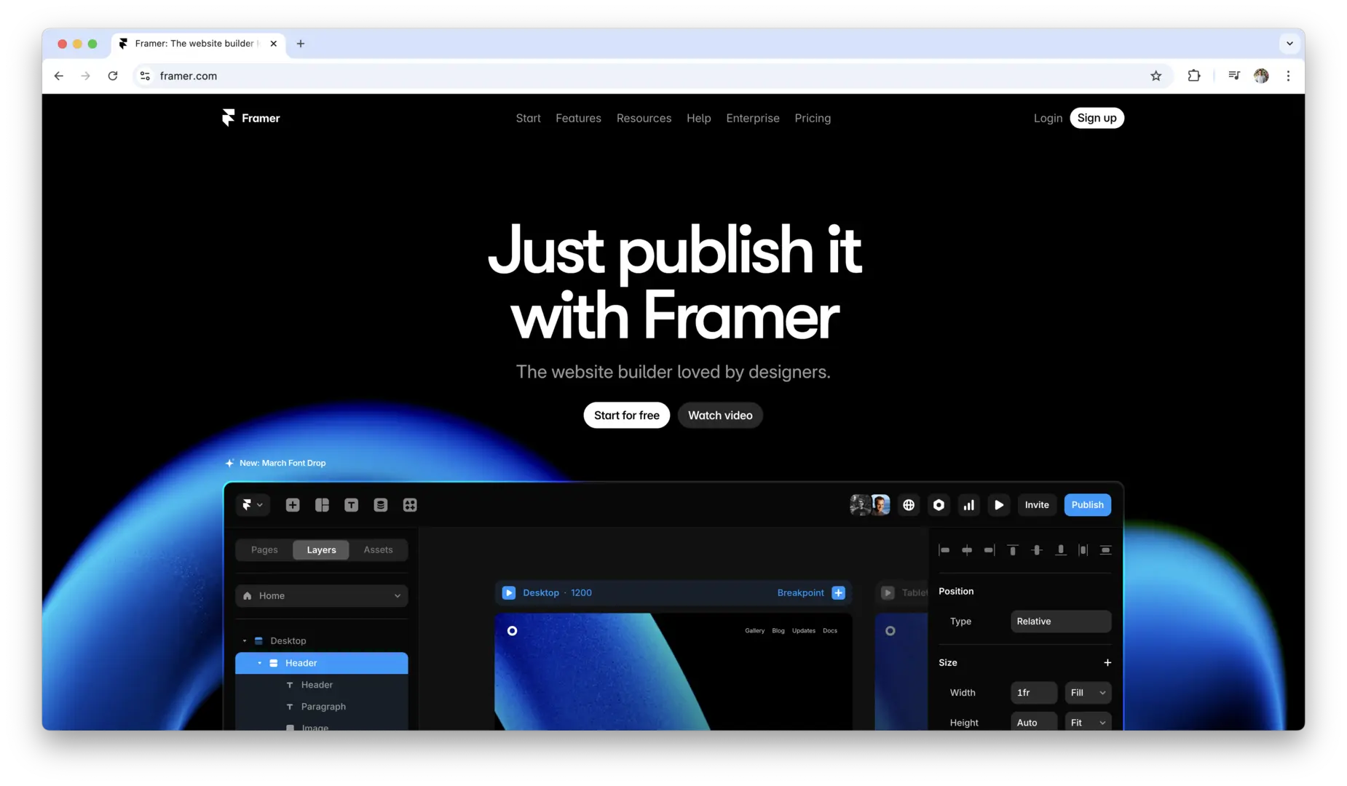Image resolution: width=1347 pixels, height=786 pixels.
Task: Click the Pricing nav item
Action: [813, 118]
